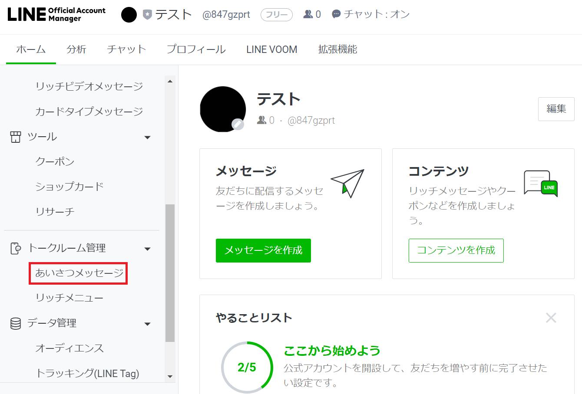582x394 pixels.
Task: Collapse the データ管理 section arrow
Action: pos(147,324)
